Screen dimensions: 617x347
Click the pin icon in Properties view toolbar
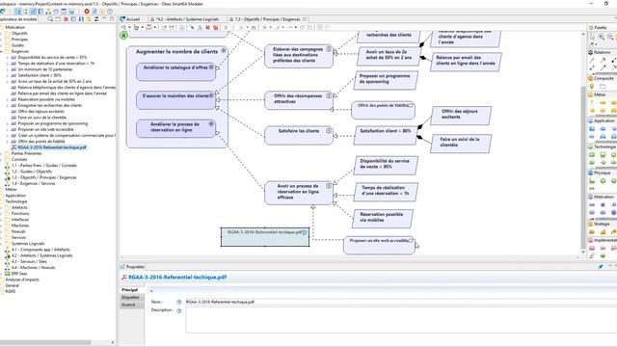point(601,266)
